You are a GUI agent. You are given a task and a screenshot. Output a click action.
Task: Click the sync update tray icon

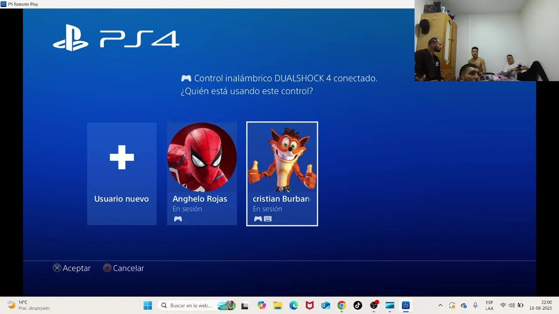click(452, 306)
